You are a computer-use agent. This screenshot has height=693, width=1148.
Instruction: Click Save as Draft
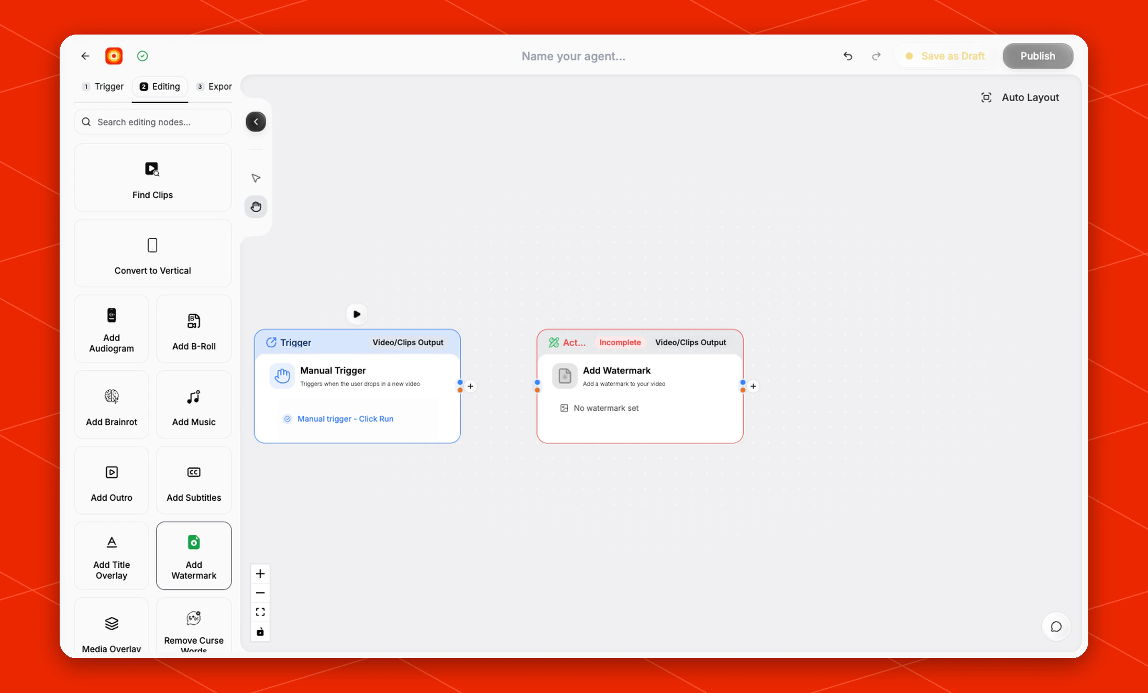click(946, 56)
